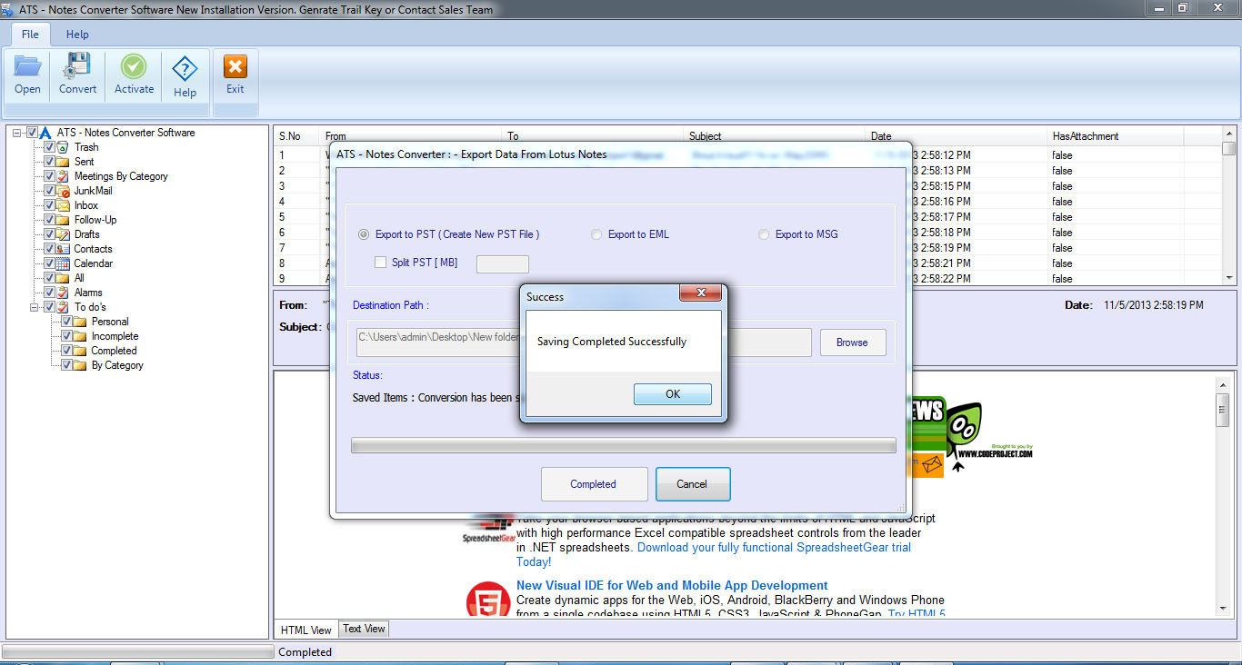The image size is (1242, 665).
Task: Open the File ribbon tab
Action: click(30, 34)
